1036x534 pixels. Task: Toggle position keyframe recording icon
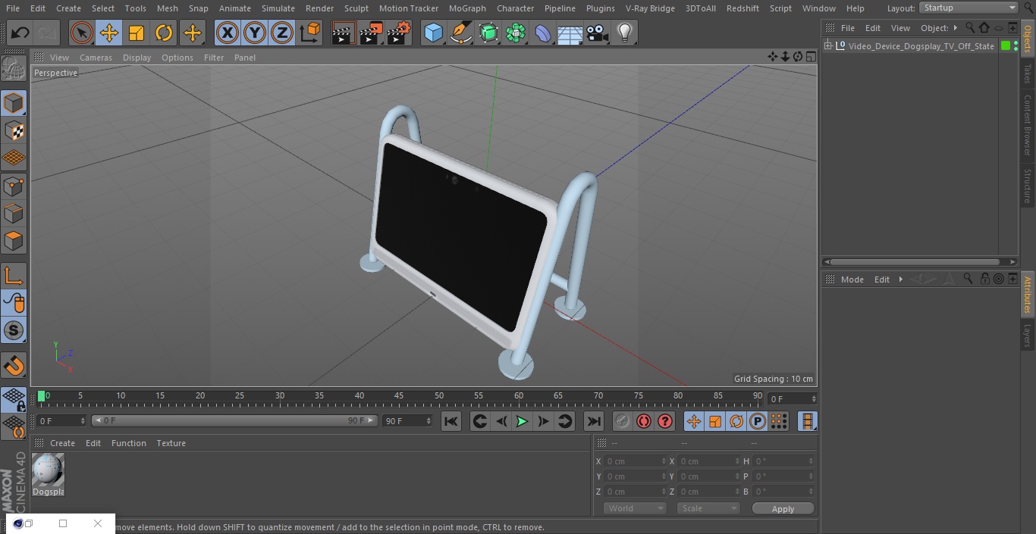click(x=693, y=422)
